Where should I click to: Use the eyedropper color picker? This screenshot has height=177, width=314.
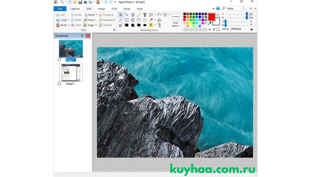pyautogui.click(x=209, y=24)
